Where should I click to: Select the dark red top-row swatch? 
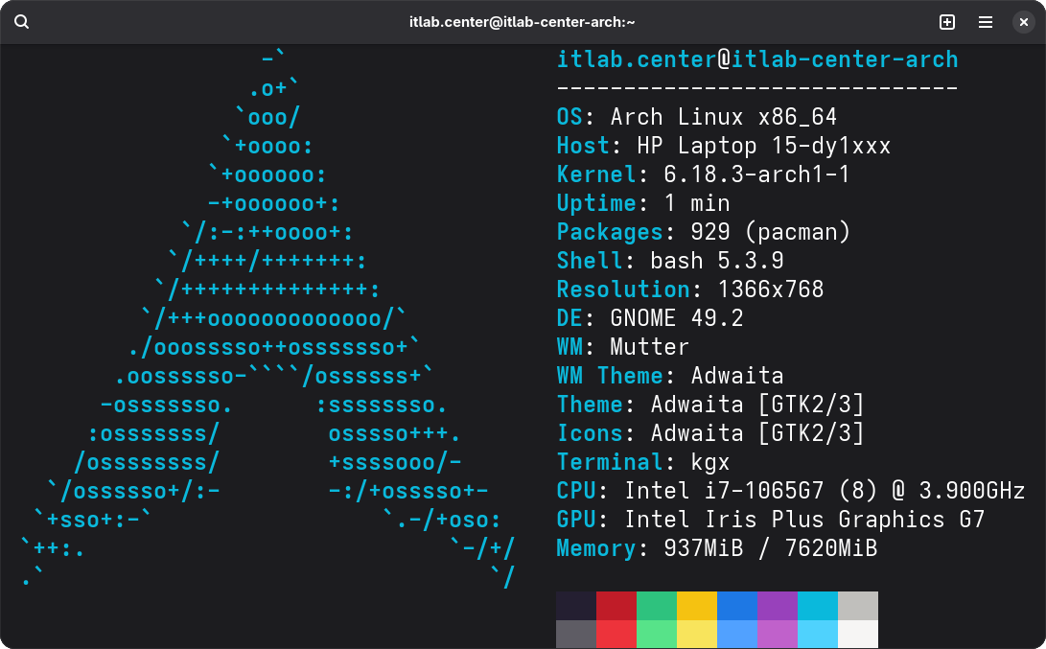pyautogui.click(x=616, y=605)
